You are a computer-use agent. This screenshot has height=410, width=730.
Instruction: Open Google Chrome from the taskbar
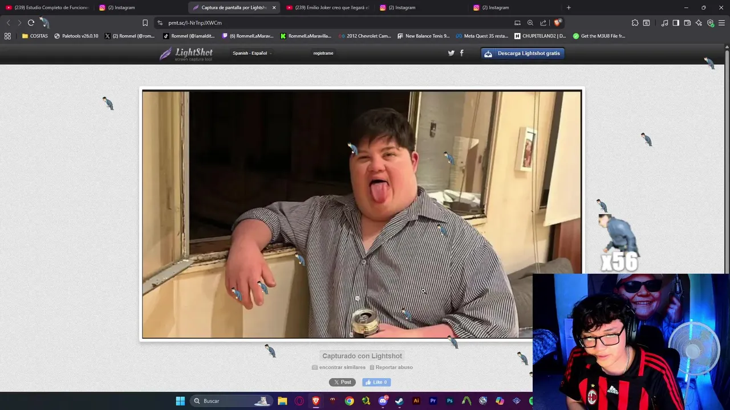[x=349, y=401]
